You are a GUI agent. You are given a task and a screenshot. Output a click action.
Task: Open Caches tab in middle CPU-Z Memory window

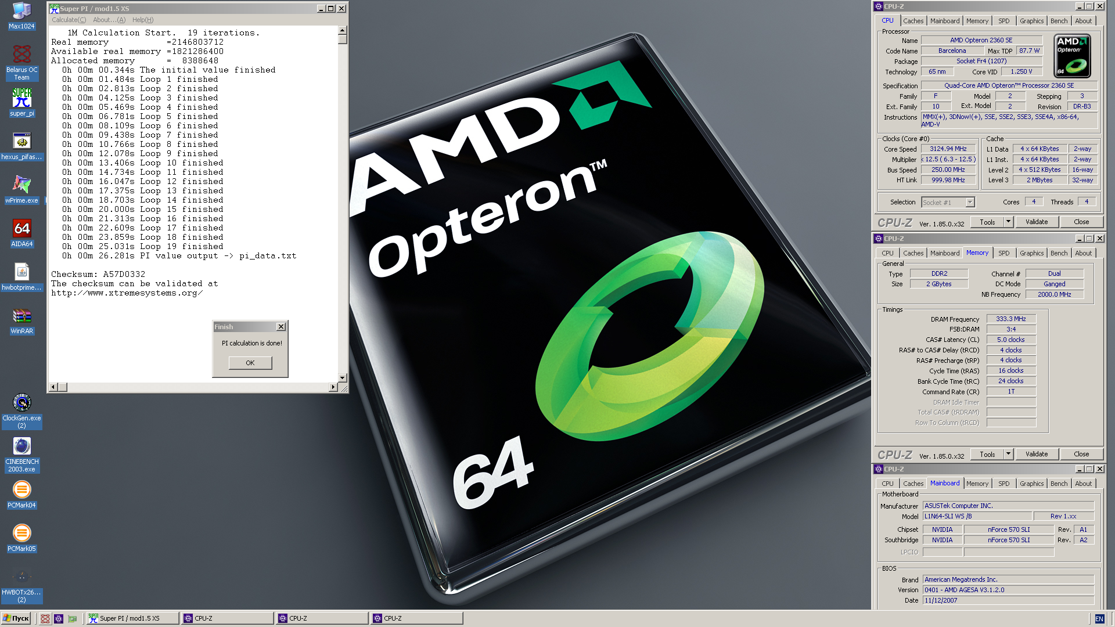tap(913, 253)
